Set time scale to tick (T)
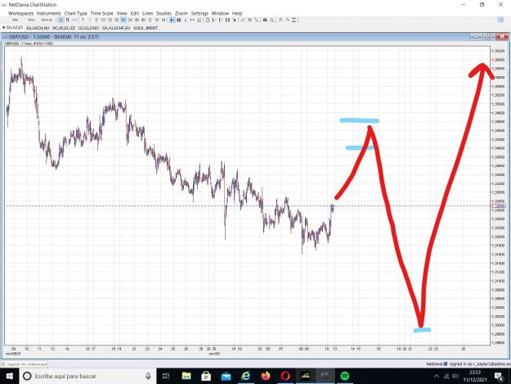Image resolution: width=511 pixels, height=384 pixels. pyautogui.click(x=83, y=20)
